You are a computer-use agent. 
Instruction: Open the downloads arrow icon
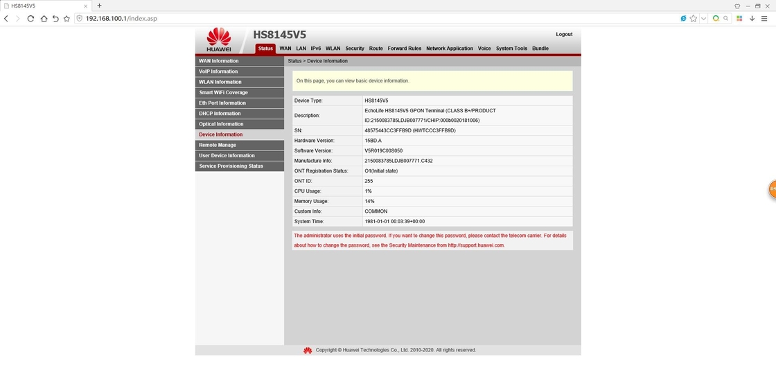click(752, 18)
